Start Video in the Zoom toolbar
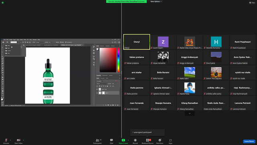 (x=18, y=141)
